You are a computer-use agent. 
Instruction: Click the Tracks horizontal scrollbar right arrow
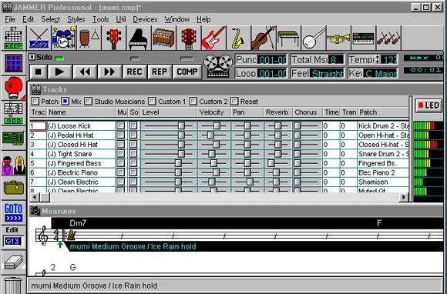(404, 197)
